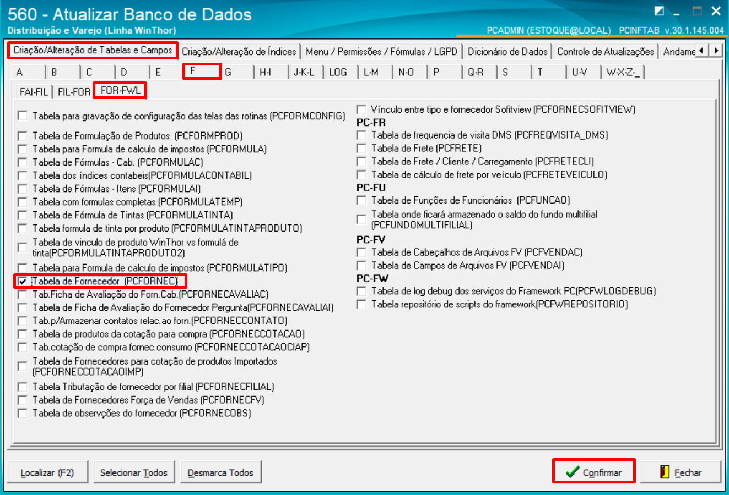Click the Fechar button

(x=681, y=472)
